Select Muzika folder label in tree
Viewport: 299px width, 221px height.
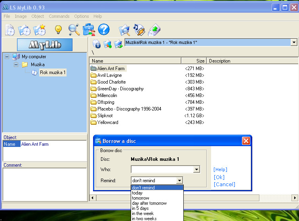[38, 65]
